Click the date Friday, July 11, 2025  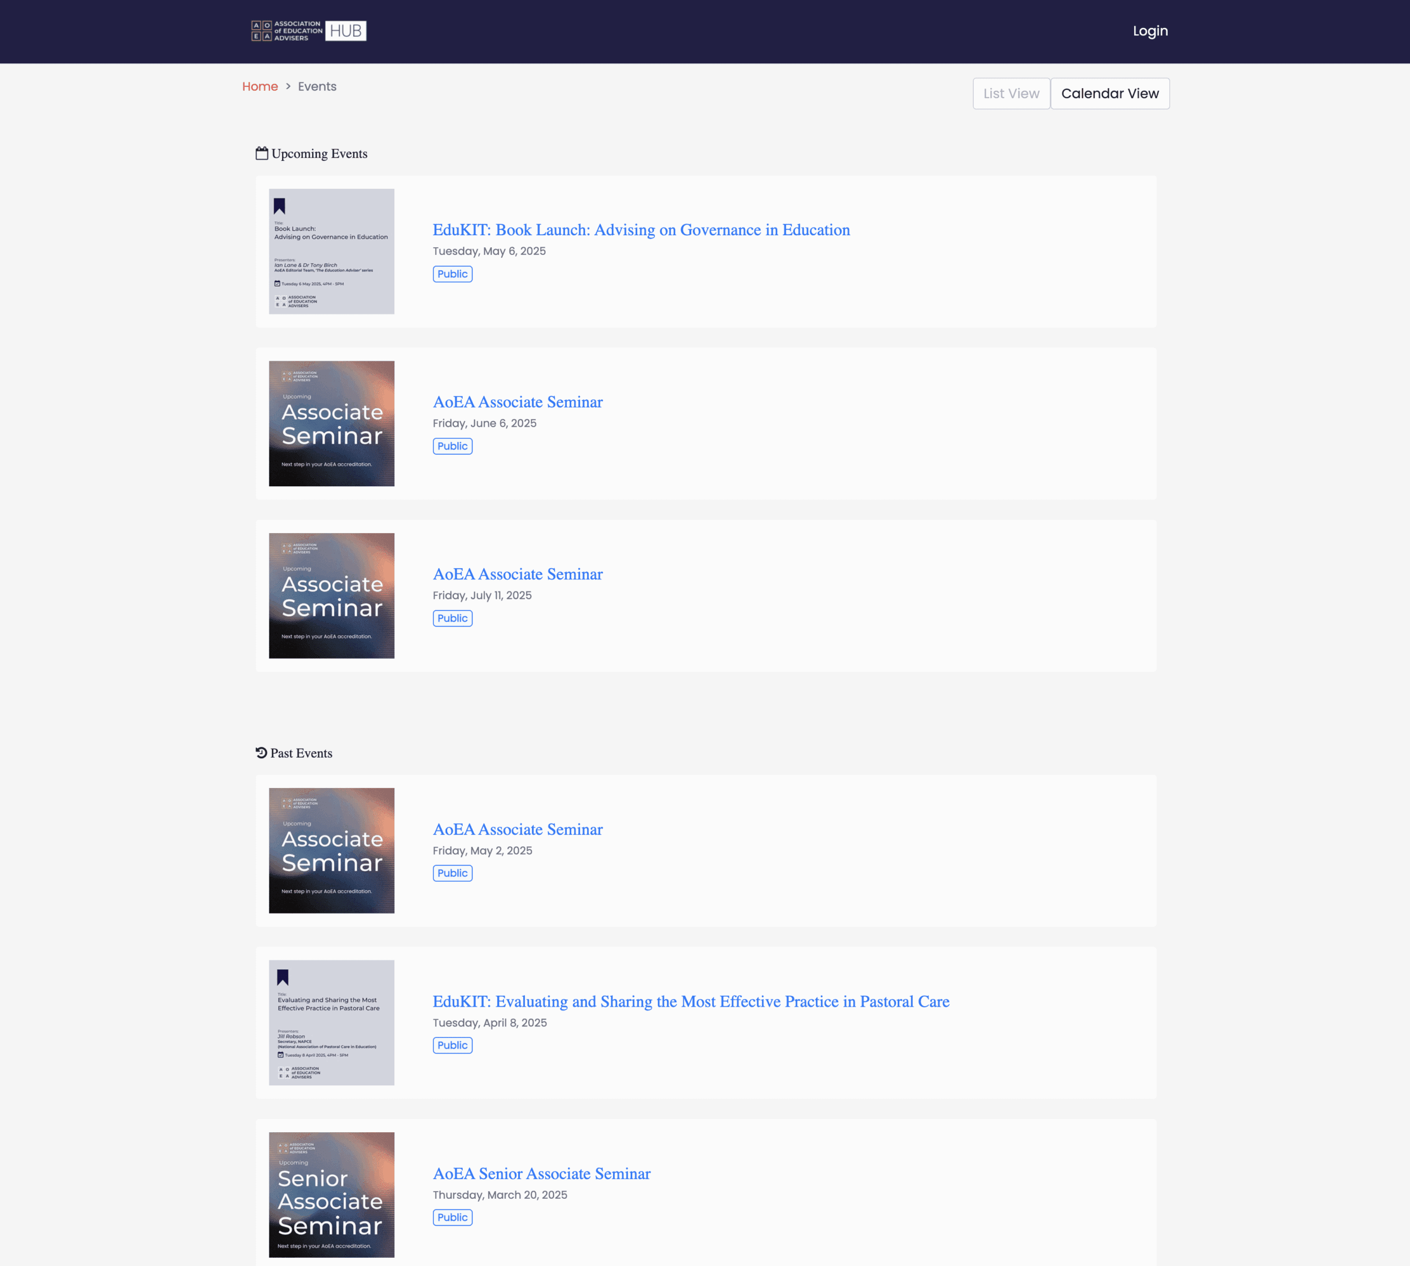(x=482, y=595)
